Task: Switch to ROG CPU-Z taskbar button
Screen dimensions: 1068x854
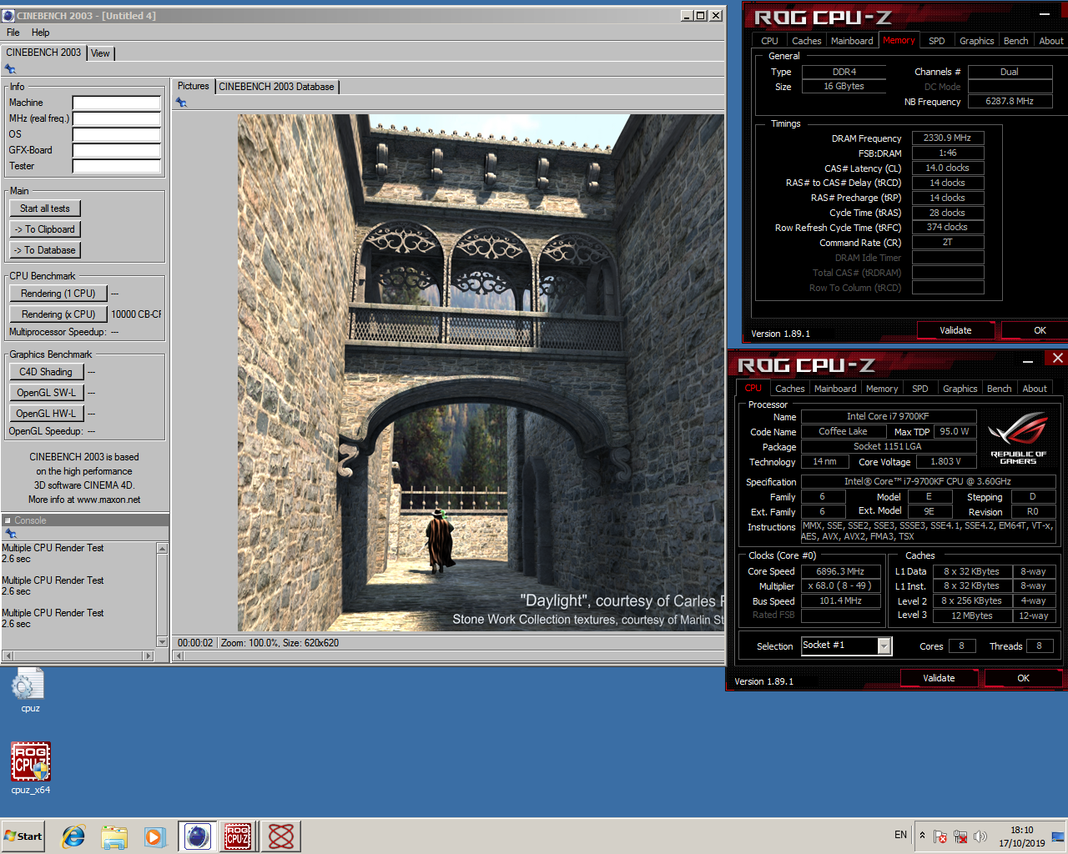Action: [x=238, y=836]
